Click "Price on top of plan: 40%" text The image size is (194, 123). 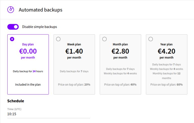pos(120,85)
